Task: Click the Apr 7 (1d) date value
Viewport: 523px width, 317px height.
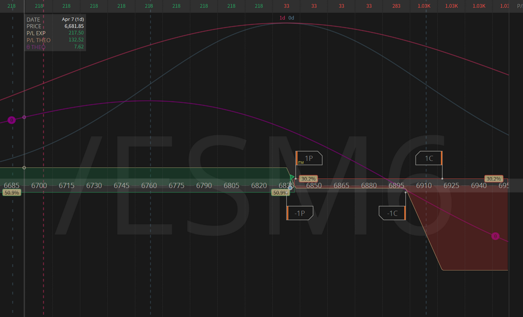Action: point(73,19)
